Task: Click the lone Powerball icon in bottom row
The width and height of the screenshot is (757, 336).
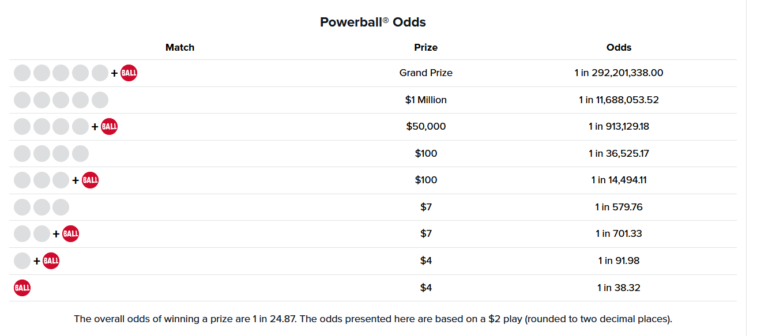Action: tap(22, 288)
